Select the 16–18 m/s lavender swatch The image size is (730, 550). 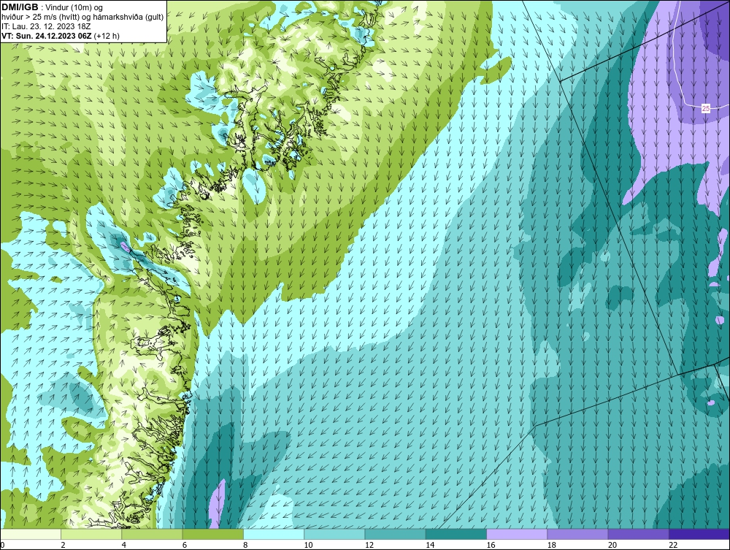(517, 534)
